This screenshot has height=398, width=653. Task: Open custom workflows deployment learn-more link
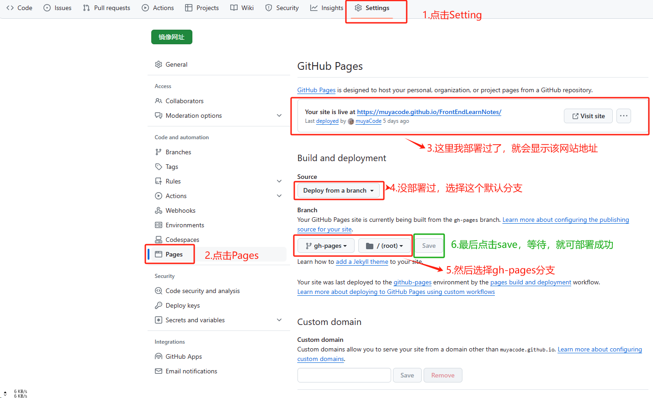[x=396, y=292]
